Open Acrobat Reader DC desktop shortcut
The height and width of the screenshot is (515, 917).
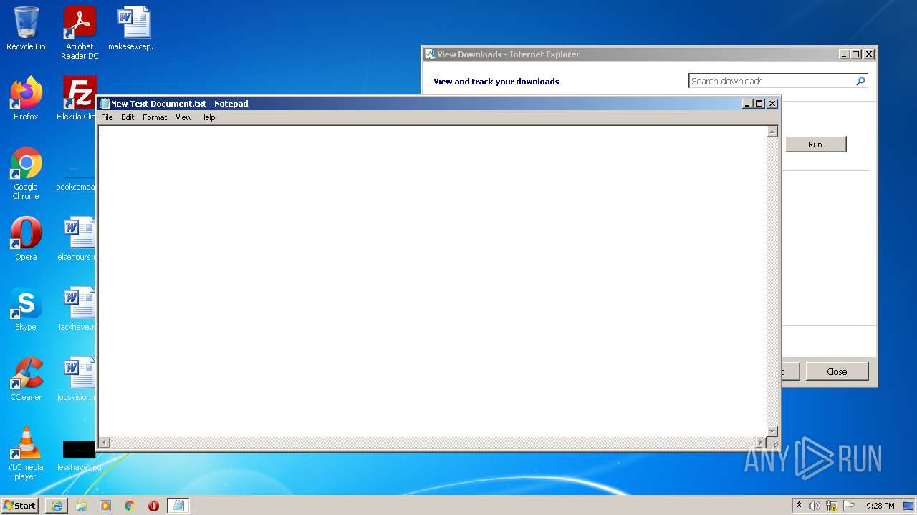tap(80, 33)
